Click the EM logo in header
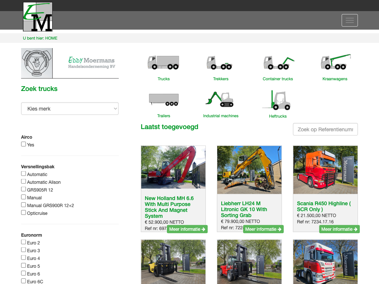The image size is (379, 284). coord(38,17)
